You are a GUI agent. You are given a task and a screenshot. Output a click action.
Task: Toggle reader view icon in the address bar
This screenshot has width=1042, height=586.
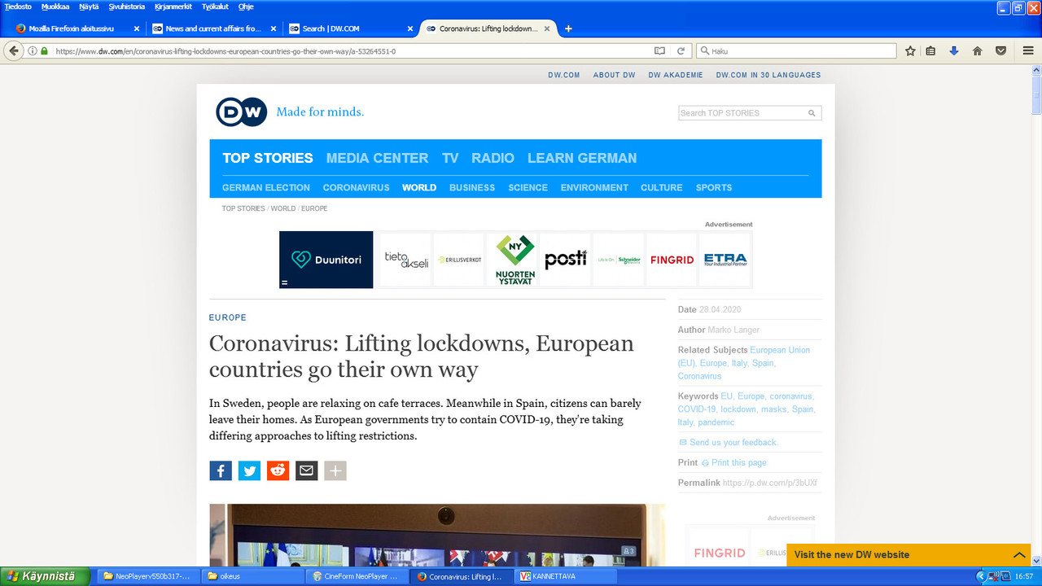(659, 50)
